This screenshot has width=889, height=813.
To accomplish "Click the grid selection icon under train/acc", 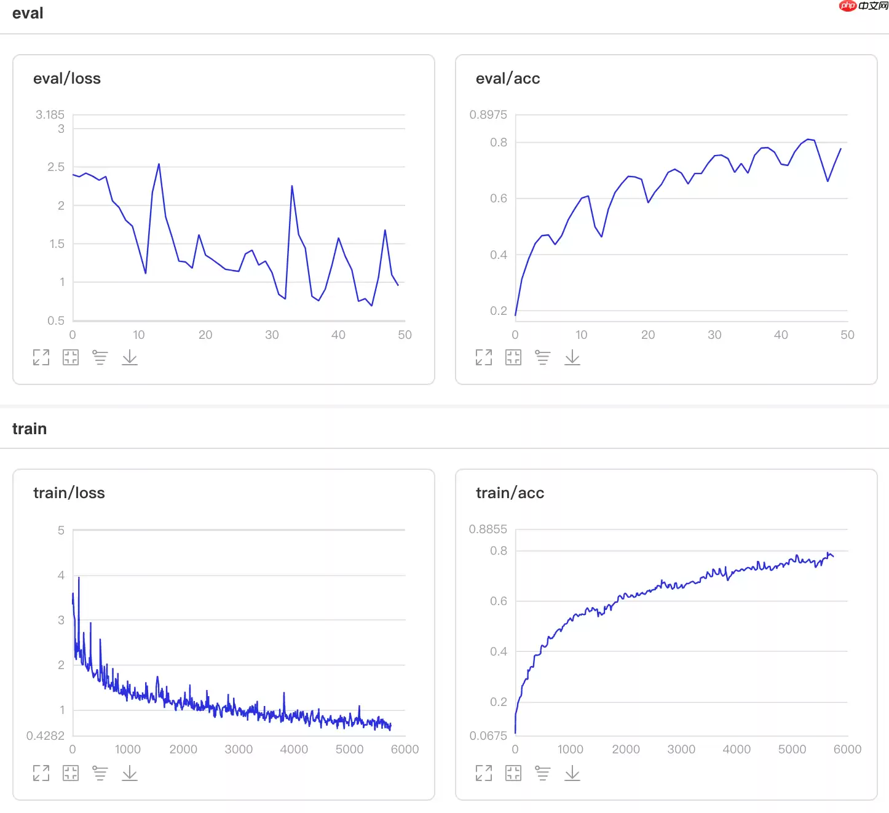I will tap(513, 773).
